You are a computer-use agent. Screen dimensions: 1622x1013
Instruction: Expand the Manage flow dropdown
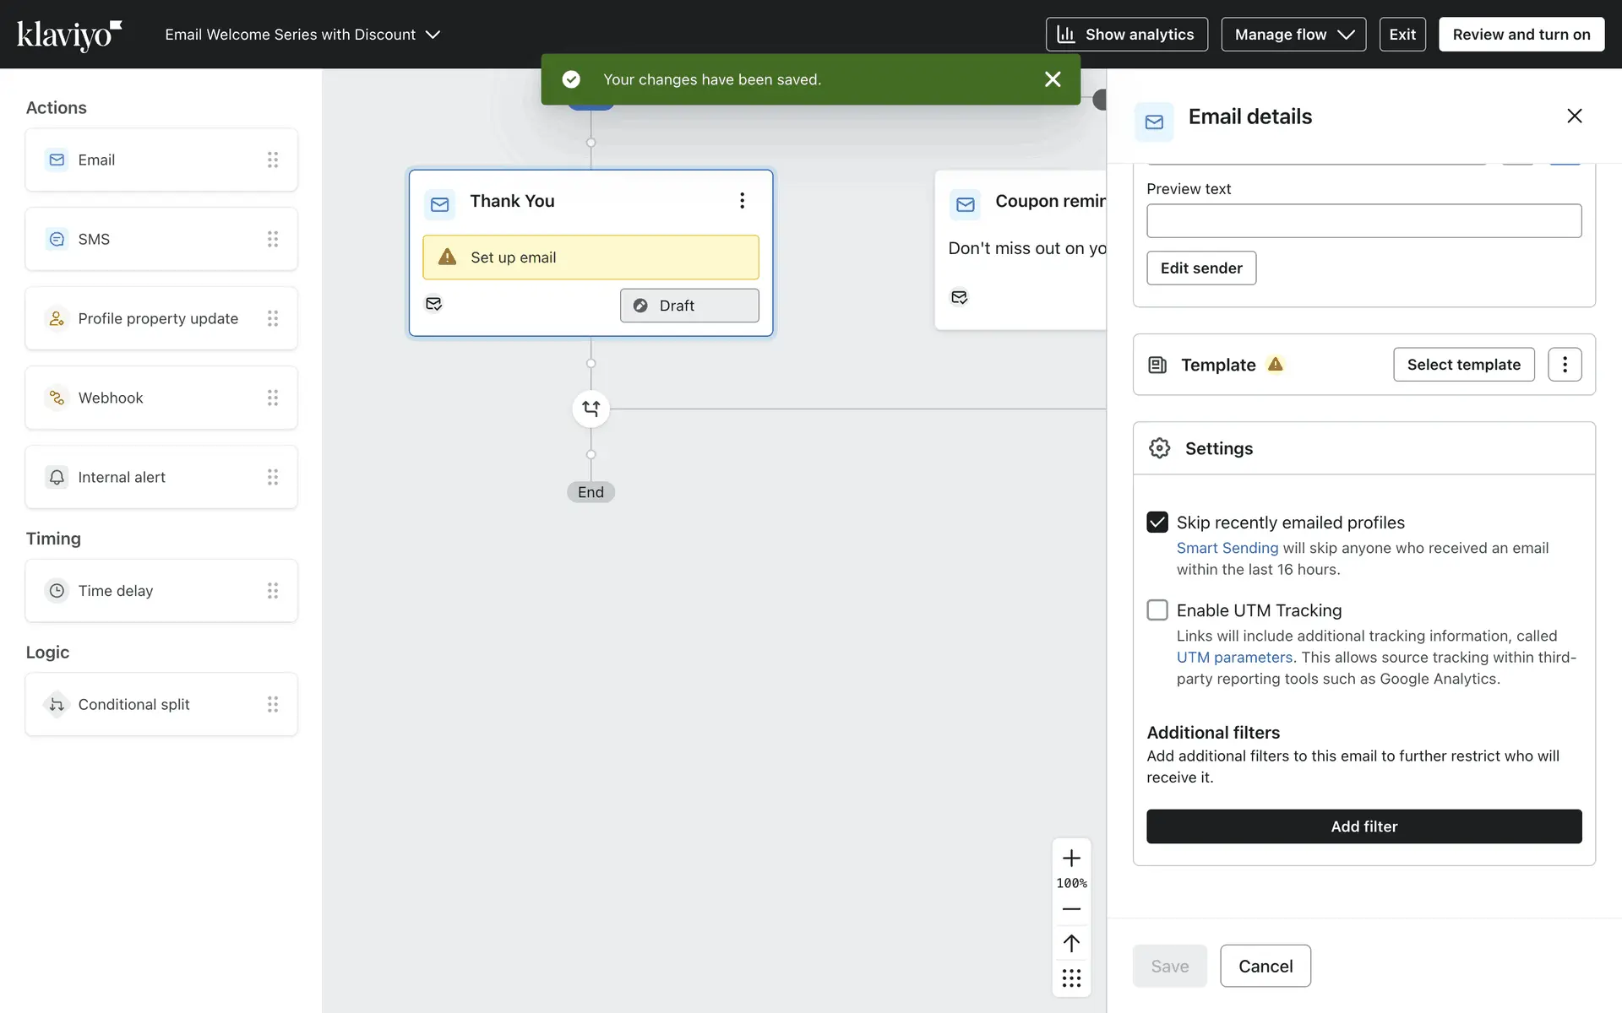[x=1293, y=35]
